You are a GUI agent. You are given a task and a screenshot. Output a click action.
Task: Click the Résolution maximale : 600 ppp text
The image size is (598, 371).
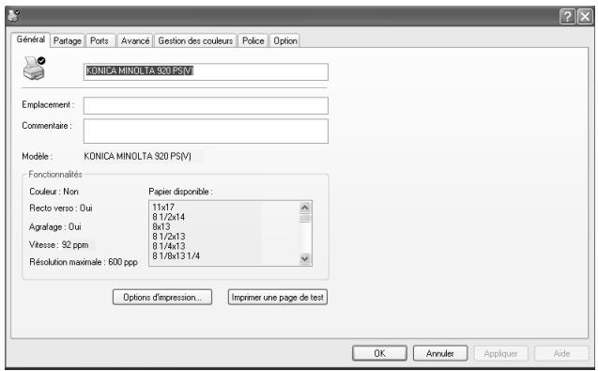point(84,262)
